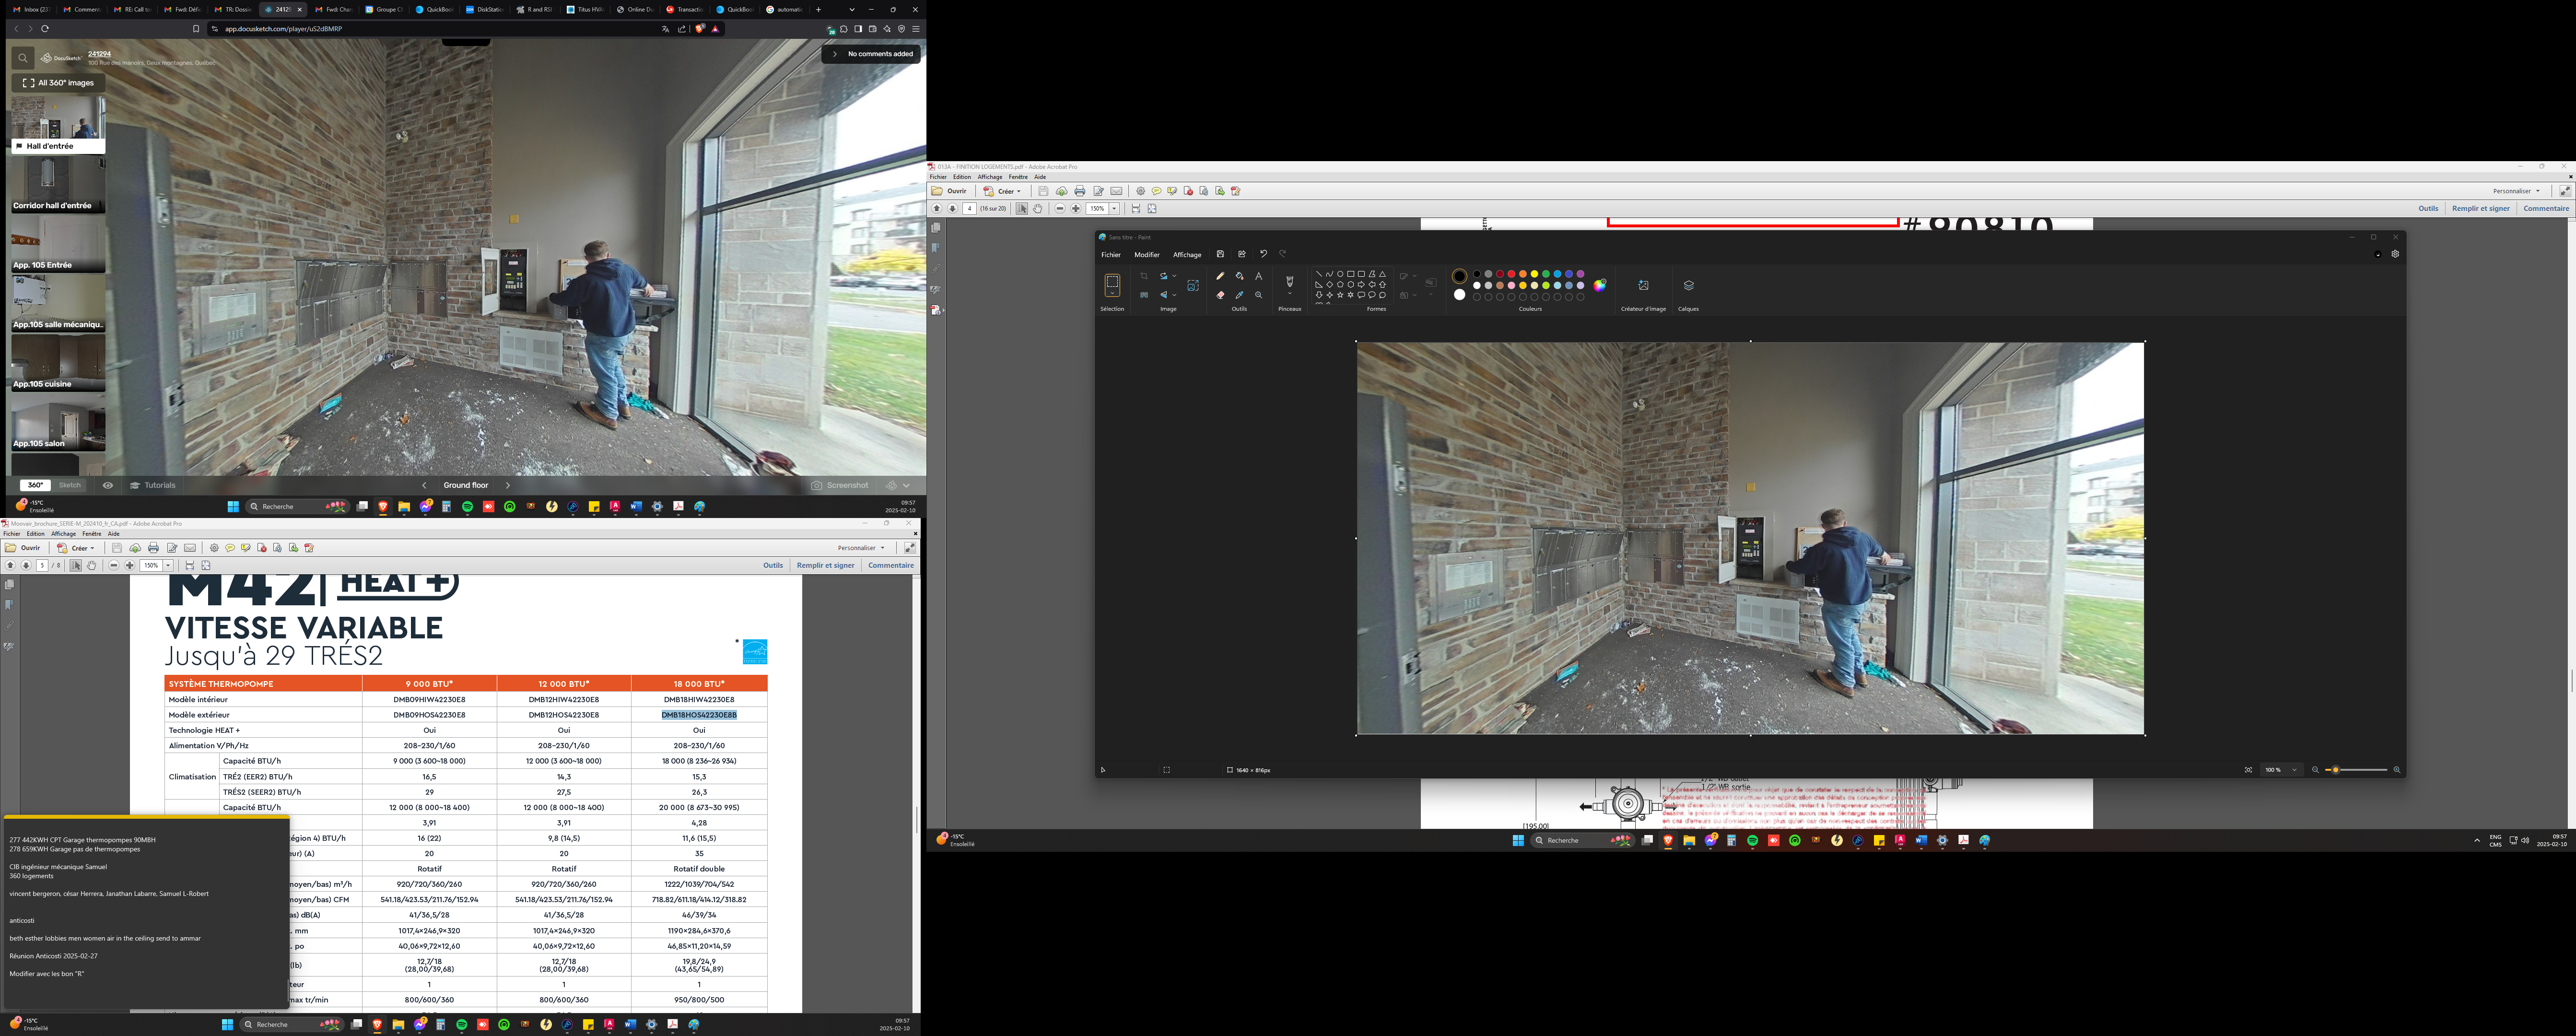Toggle the eye visibility icon in DocuSketch

click(x=108, y=486)
